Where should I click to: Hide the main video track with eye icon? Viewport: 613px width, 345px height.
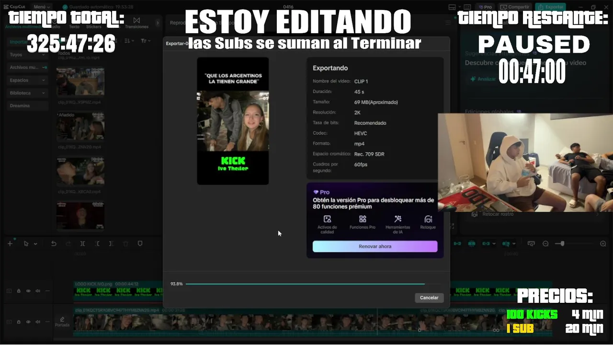point(28,322)
